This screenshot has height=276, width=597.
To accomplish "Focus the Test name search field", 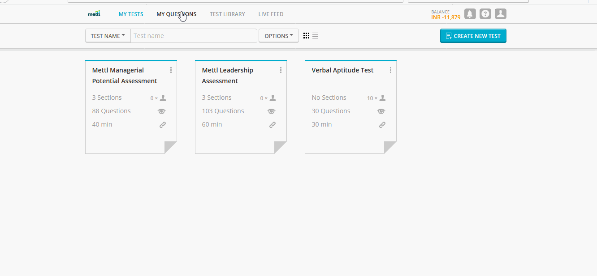I will click(194, 36).
